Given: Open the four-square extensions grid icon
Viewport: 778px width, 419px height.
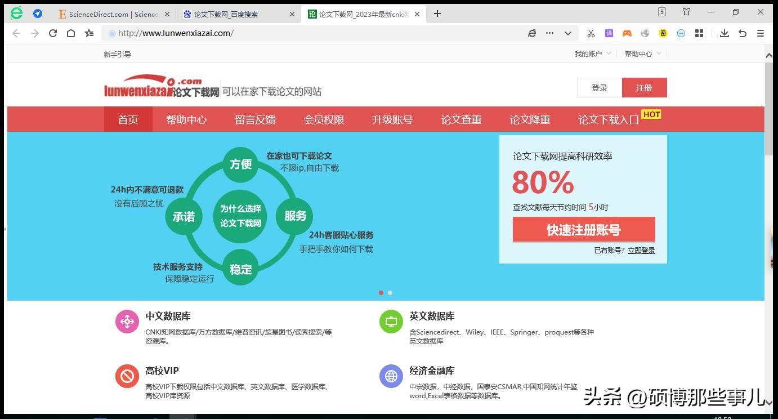Looking at the screenshot, I should click(699, 33).
